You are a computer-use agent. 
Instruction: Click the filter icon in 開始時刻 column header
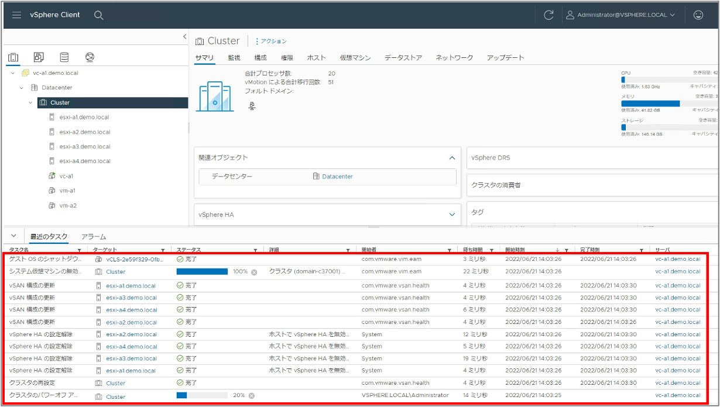[x=567, y=250]
